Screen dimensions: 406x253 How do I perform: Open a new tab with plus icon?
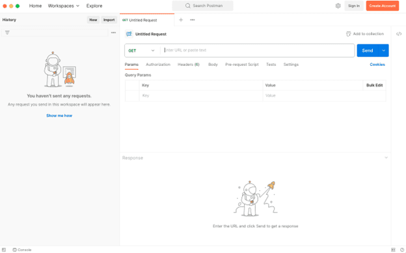coord(181,20)
